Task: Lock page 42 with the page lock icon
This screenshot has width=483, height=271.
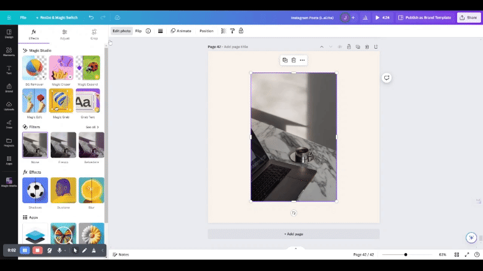Action: (349, 47)
